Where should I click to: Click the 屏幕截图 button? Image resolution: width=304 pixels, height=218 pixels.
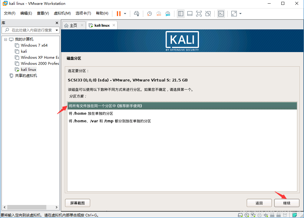click(x=78, y=203)
